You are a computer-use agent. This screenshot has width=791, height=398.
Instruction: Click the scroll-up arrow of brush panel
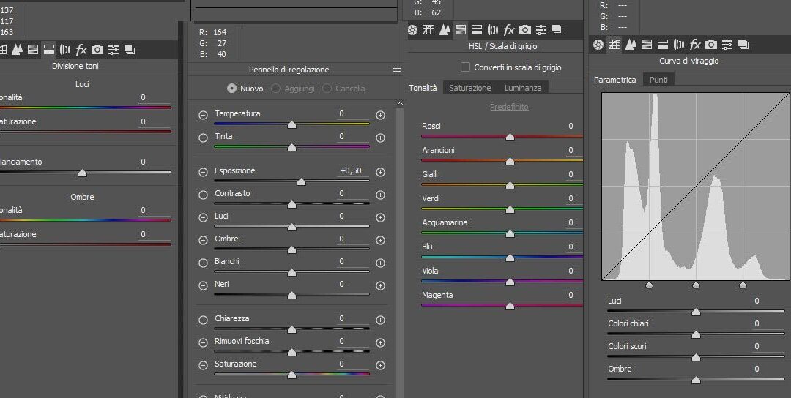(400, 104)
